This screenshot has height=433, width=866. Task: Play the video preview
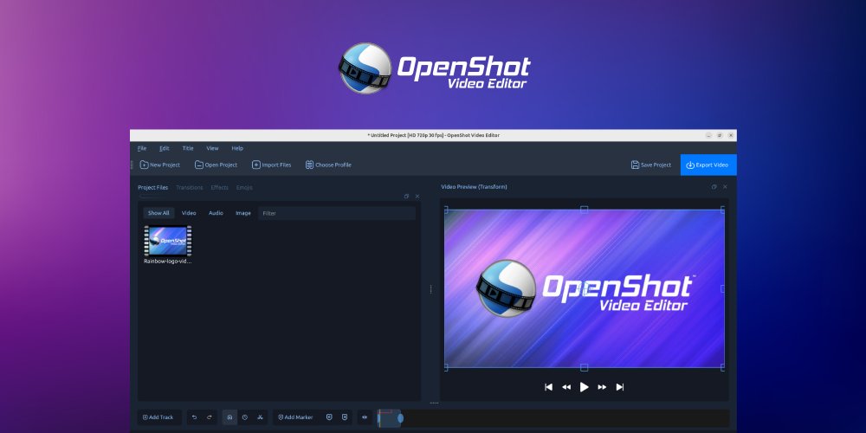pos(584,387)
